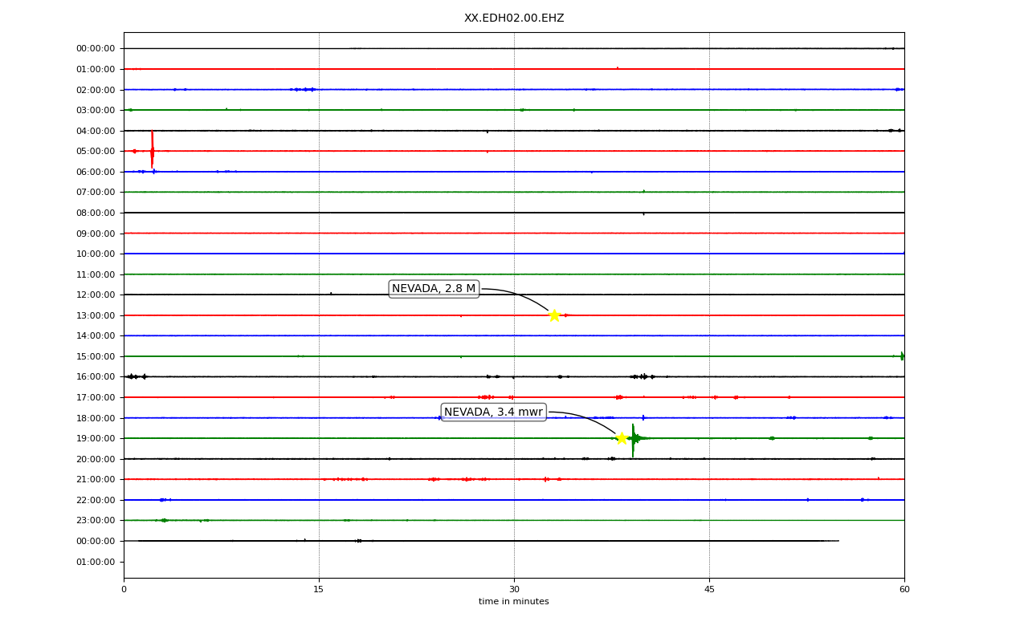Click the green earthquake spike on 19:00:00 trace
This screenshot has height=642, width=1028.
click(633, 440)
